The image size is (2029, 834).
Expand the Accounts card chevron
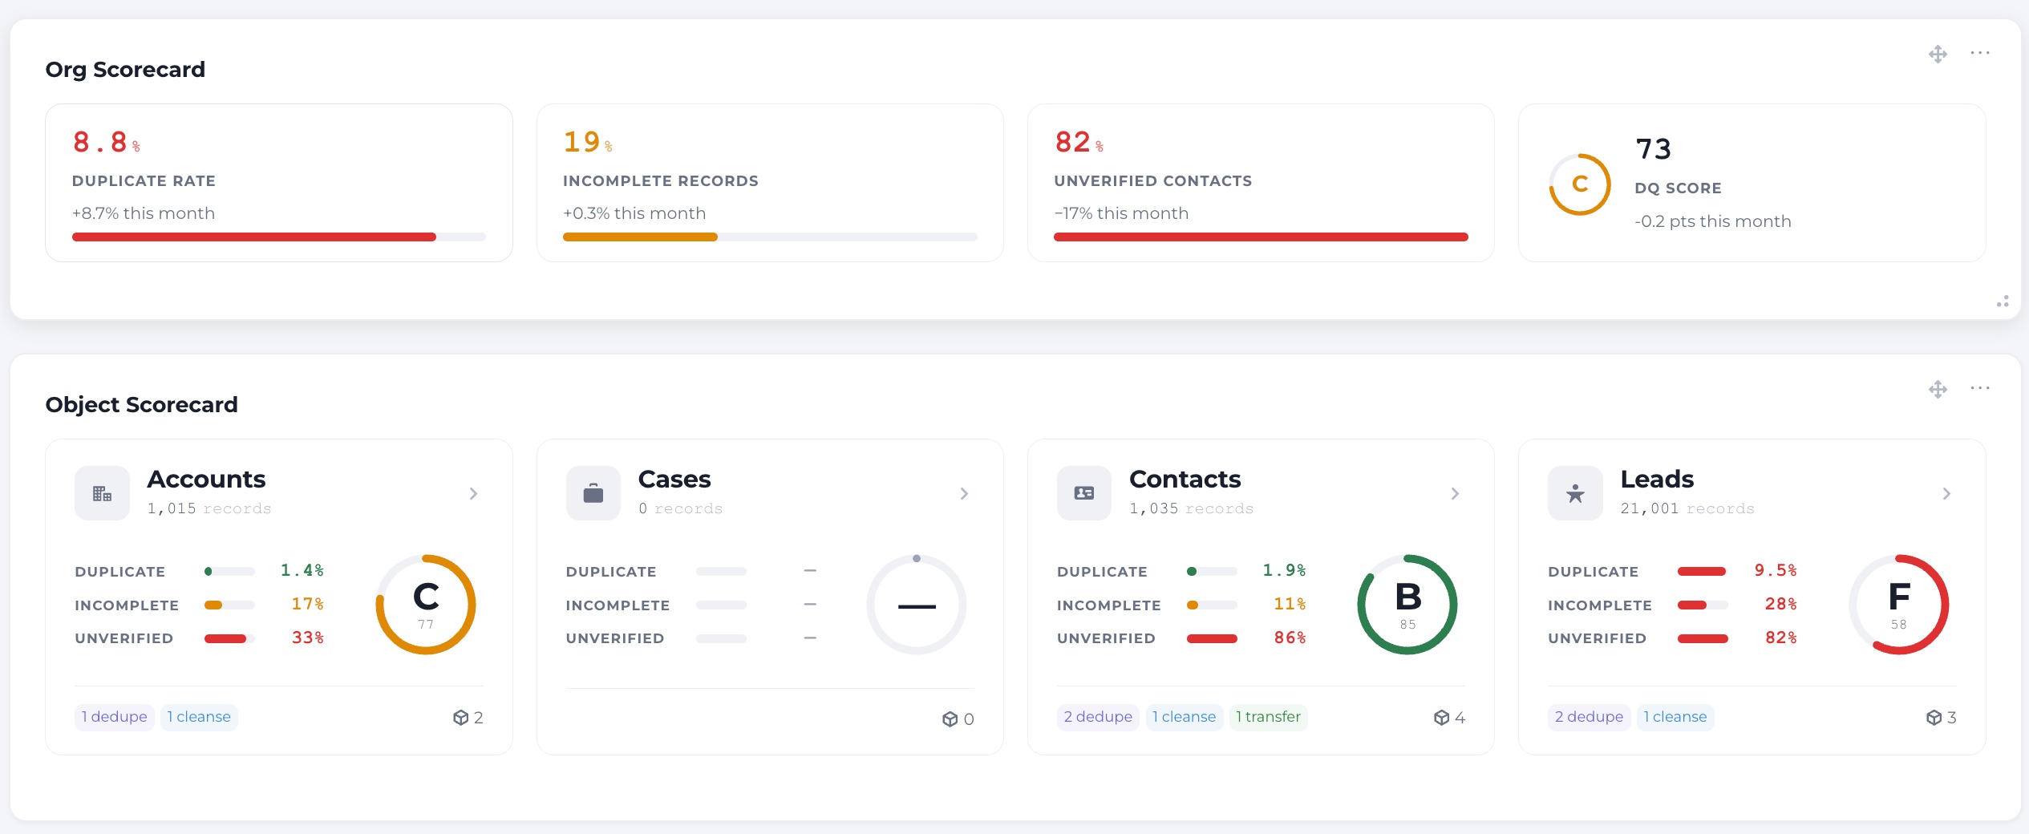(473, 493)
